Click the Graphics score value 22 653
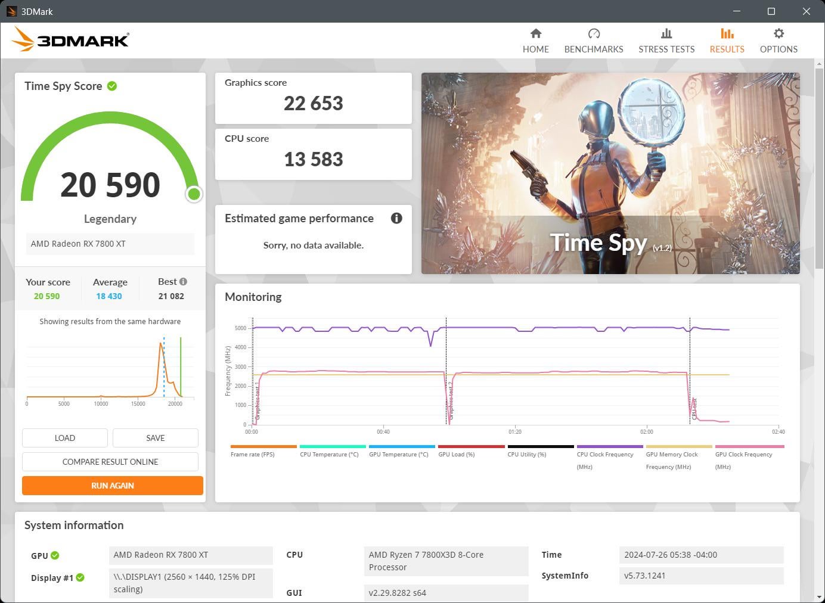This screenshot has width=825, height=603. [314, 104]
